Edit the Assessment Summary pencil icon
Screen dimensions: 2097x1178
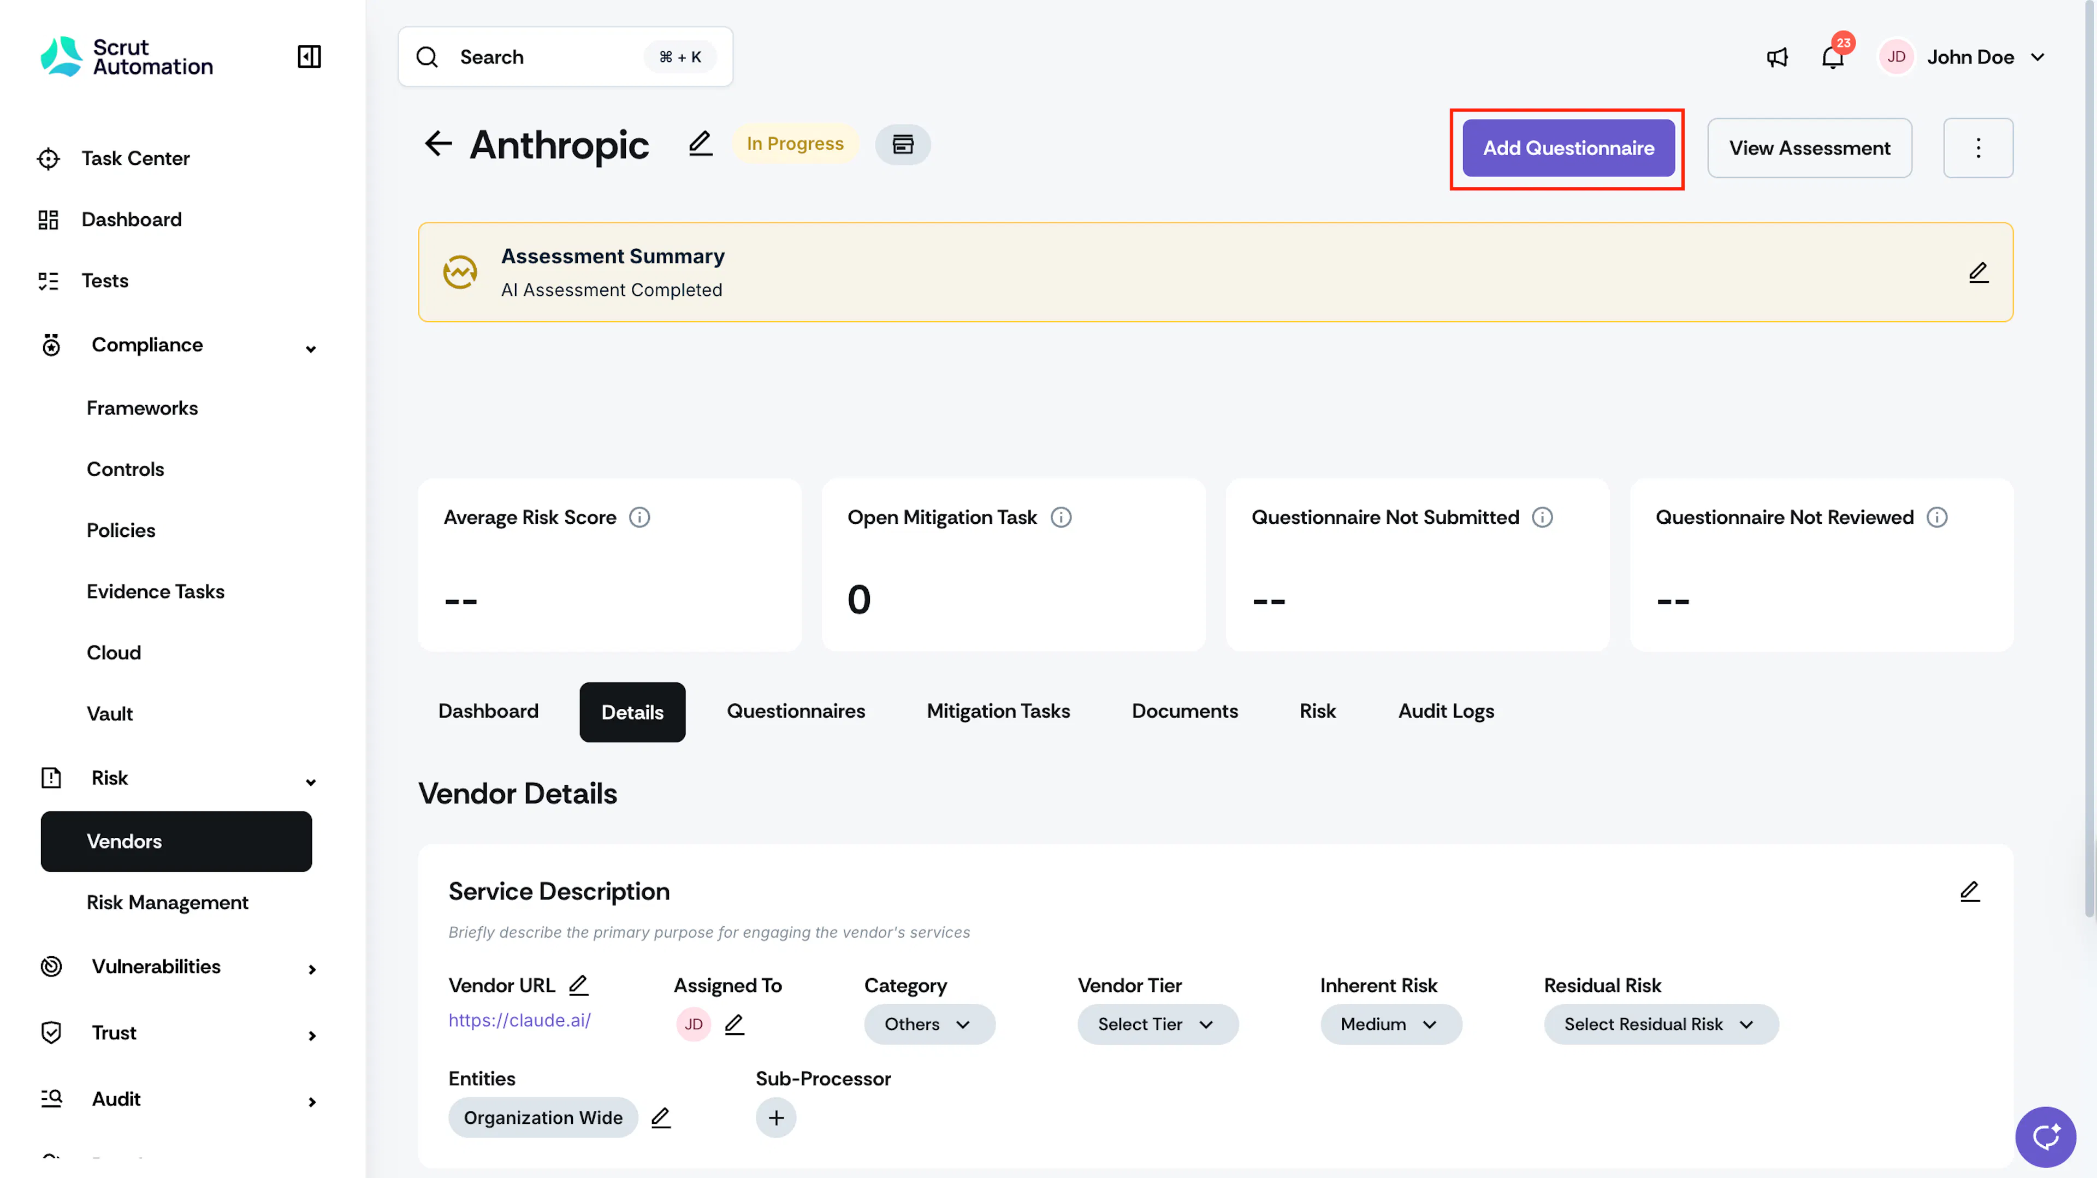(1978, 272)
